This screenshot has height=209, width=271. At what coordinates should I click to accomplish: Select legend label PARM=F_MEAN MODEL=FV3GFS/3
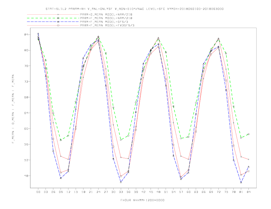point(107,25)
